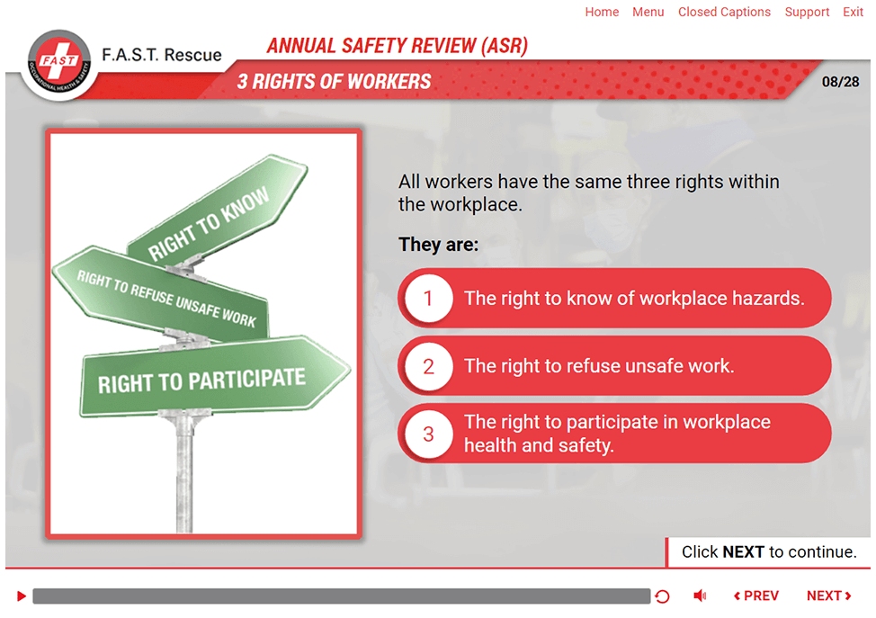Mute audio with the speaker icon
Image resolution: width=876 pixels, height=618 pixels.
tap(700, 596)
